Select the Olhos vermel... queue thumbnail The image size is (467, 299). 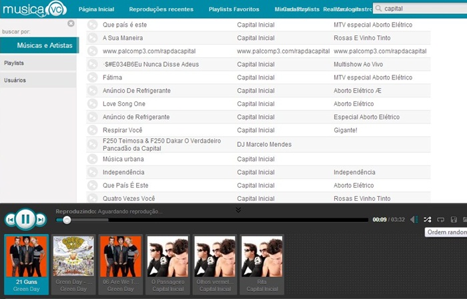(x=215, y=264)
